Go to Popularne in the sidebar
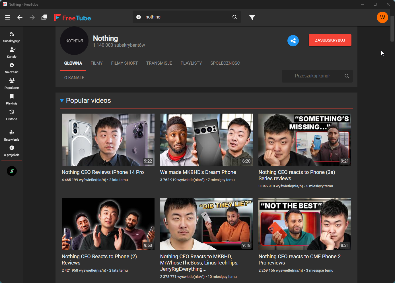The height and width of the screenshot is (283, 395). pos(12,84)
